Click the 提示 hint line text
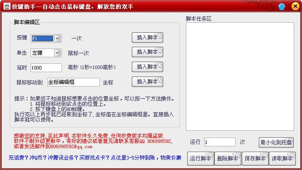 94,99
